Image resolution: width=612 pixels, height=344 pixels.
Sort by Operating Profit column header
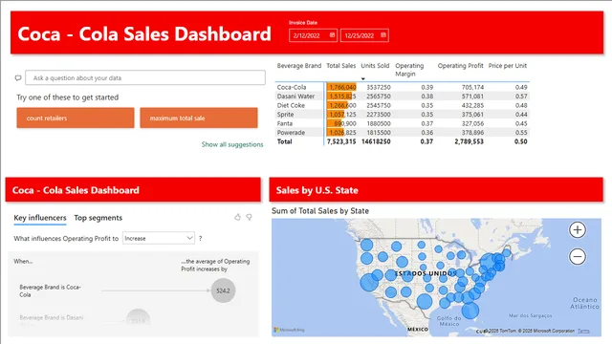pos(460,66)
